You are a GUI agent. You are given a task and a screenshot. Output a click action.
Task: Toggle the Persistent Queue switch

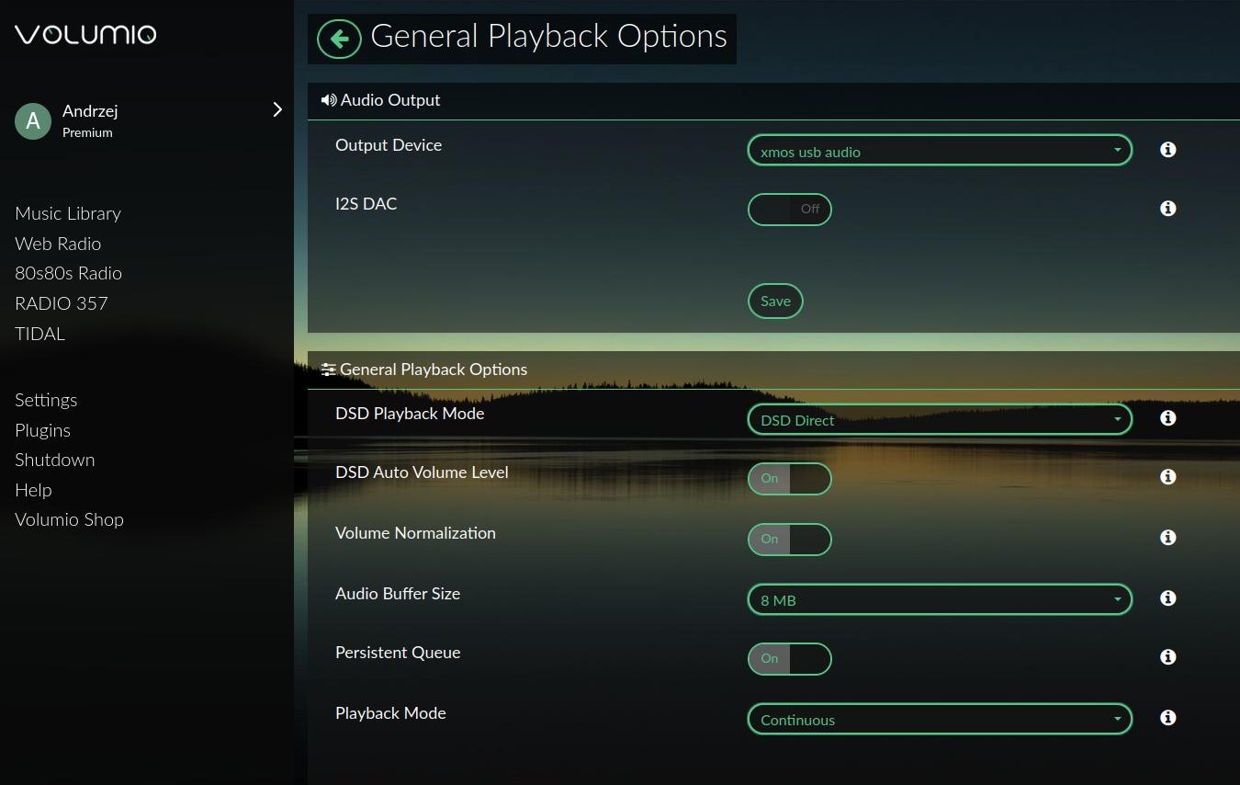coord(789,659)
